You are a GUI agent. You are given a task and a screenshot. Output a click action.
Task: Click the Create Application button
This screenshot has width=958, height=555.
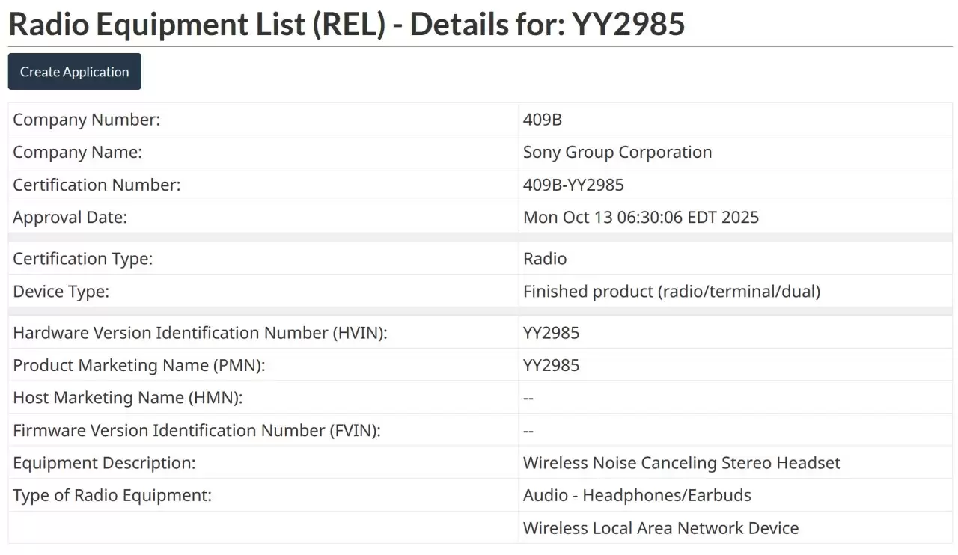[x=74, y=72]
